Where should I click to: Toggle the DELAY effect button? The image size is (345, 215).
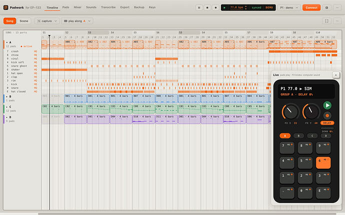(x=327, y=123)
